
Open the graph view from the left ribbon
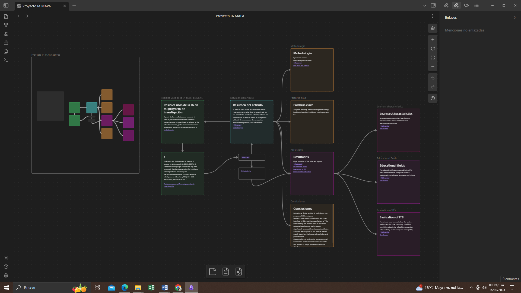tap(6, 25)
